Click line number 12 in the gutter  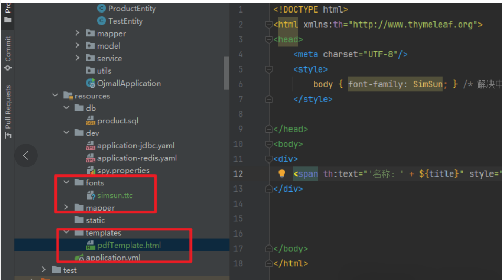coord(238,174)
